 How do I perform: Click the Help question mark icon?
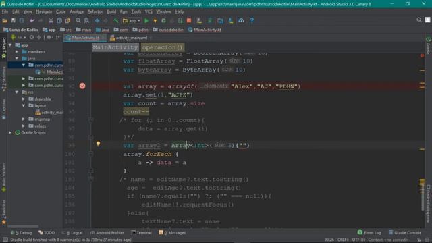click(252, 20)
